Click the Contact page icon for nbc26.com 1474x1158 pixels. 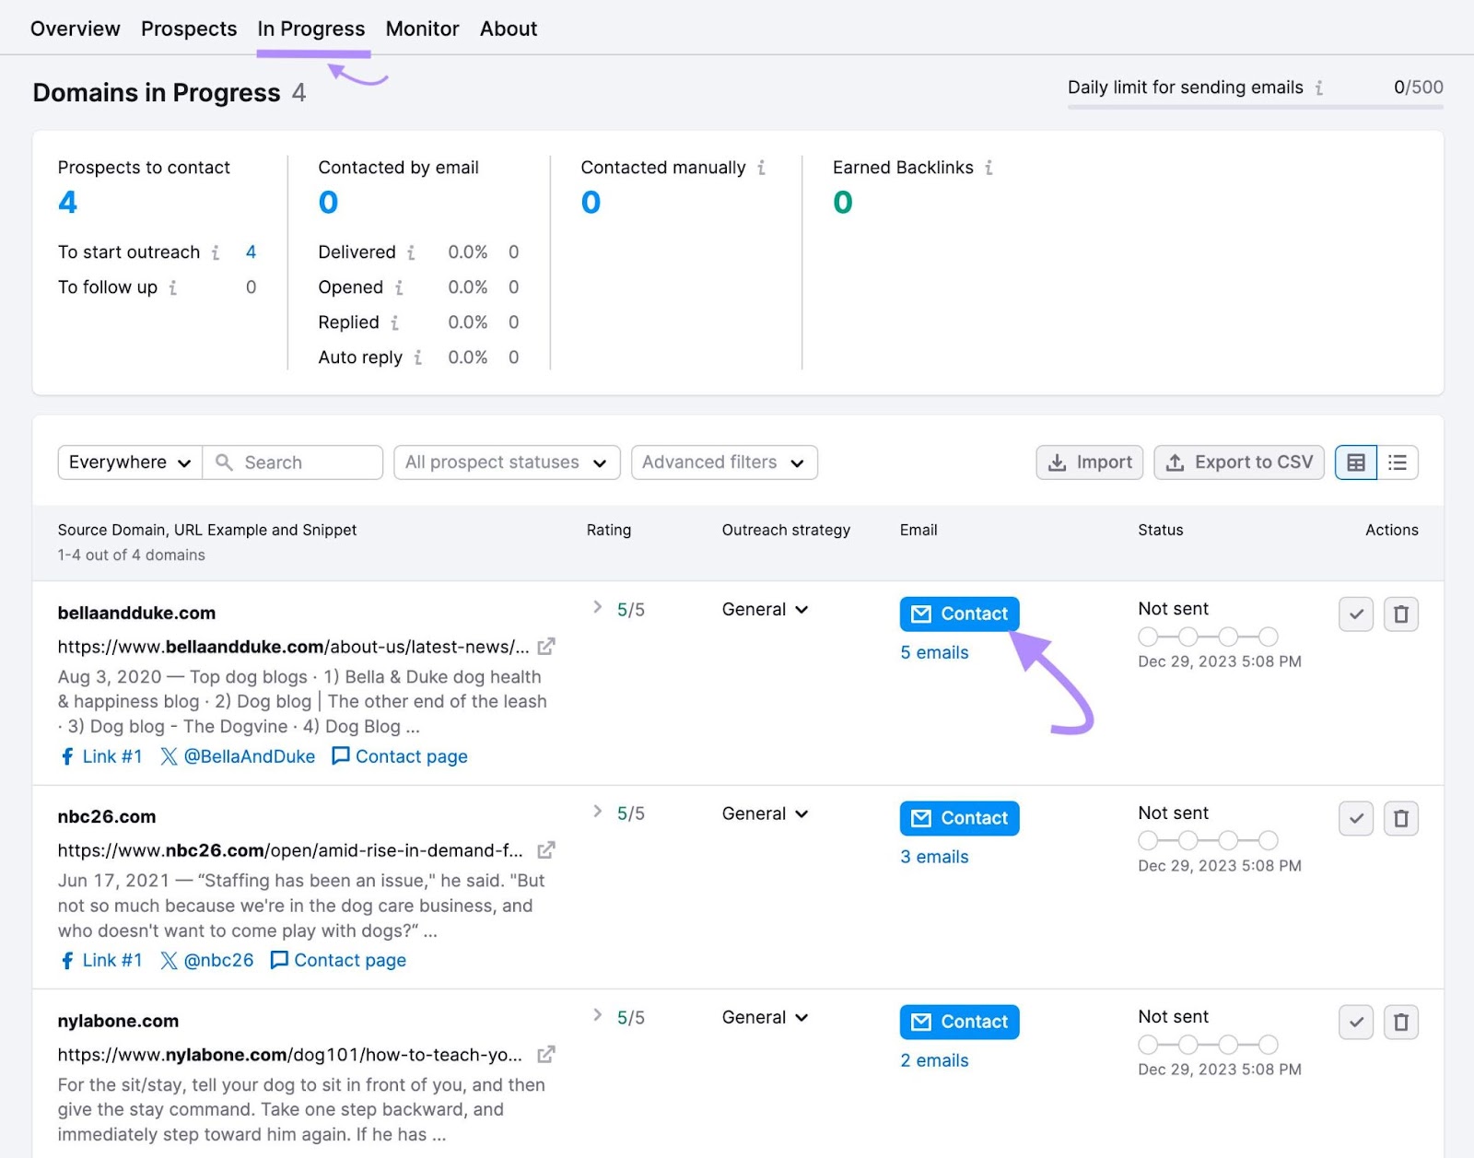pos(278,960)
